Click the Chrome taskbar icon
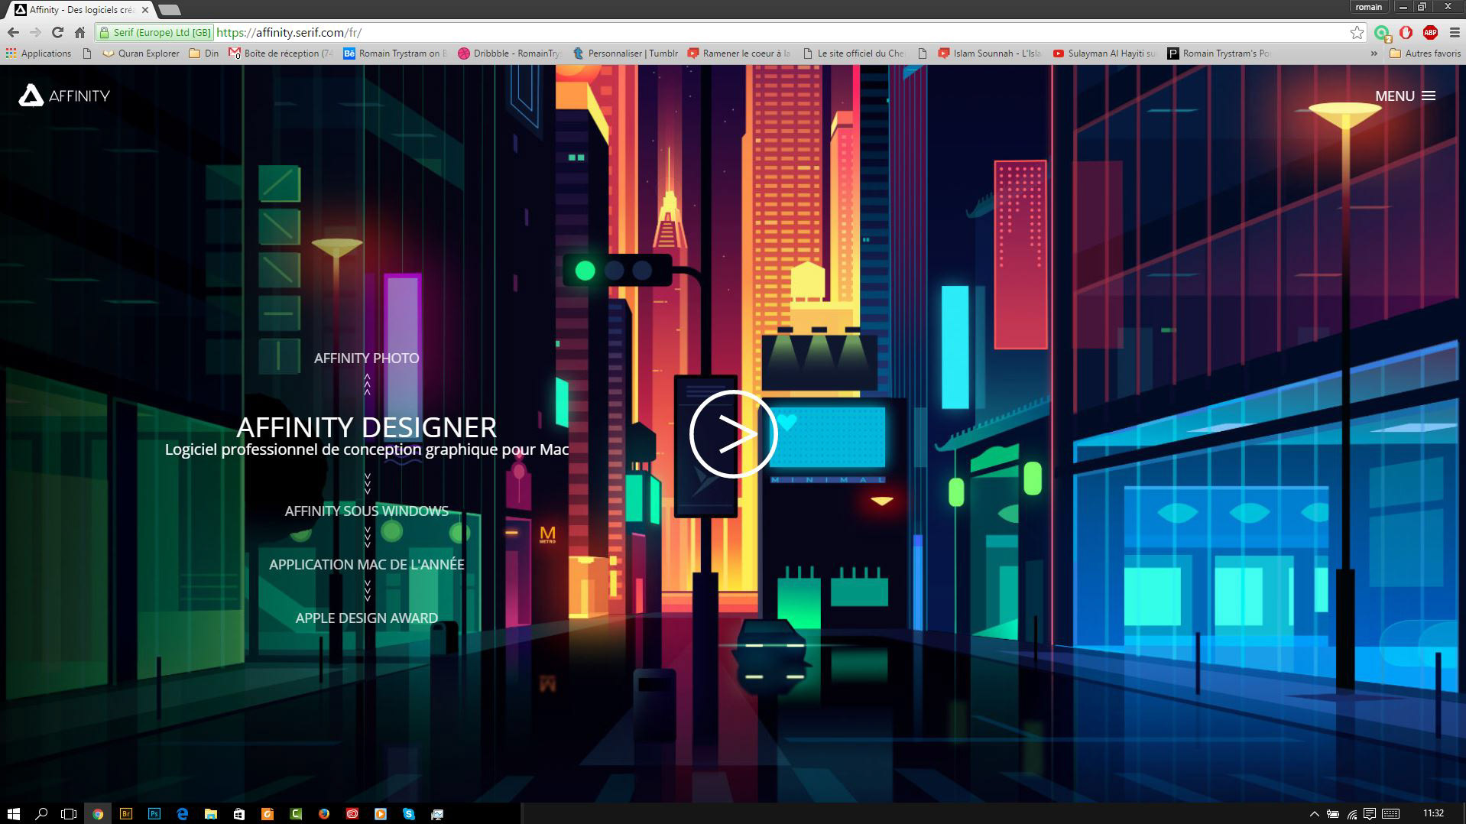The width and height of the screenshot is (1466, 824). [x=98, y=814]
